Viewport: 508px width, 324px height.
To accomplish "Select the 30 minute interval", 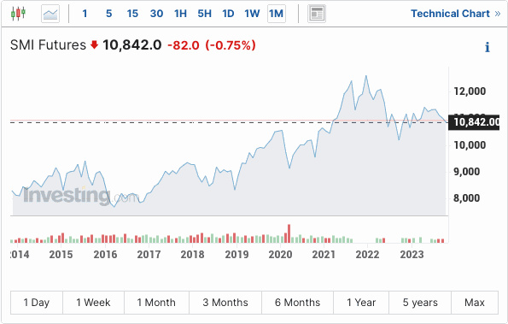I will (156, 14).
